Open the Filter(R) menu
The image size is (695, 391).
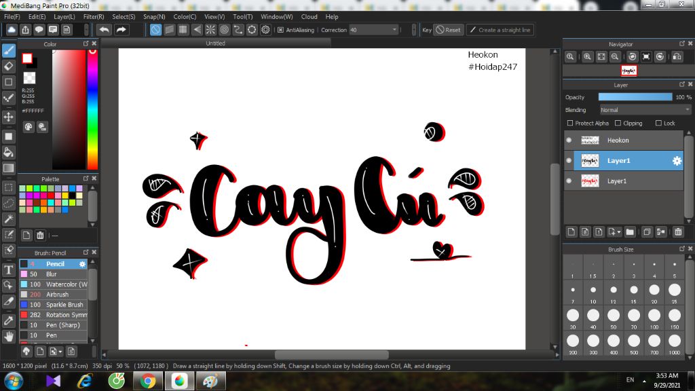[x=94, y=17]
